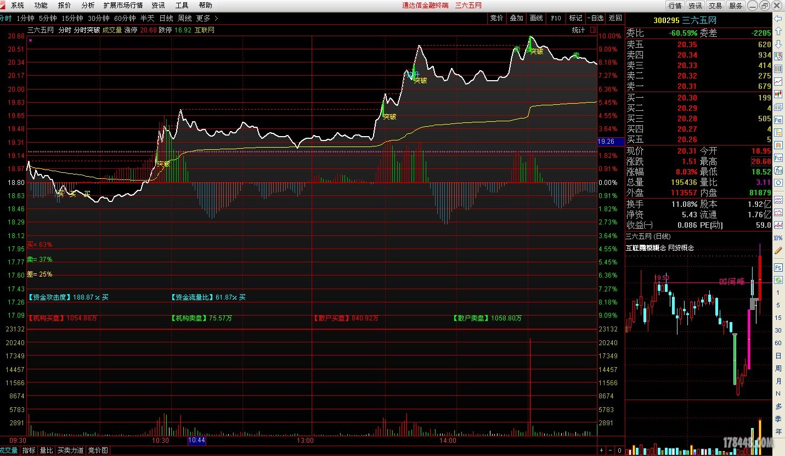Select the 分时 period tab
The image size is (785, 456).
[x=5, y=18]
